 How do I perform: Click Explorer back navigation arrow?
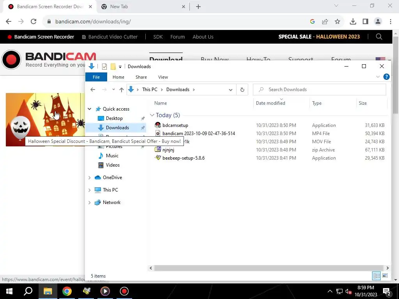(x=93, y=90)
